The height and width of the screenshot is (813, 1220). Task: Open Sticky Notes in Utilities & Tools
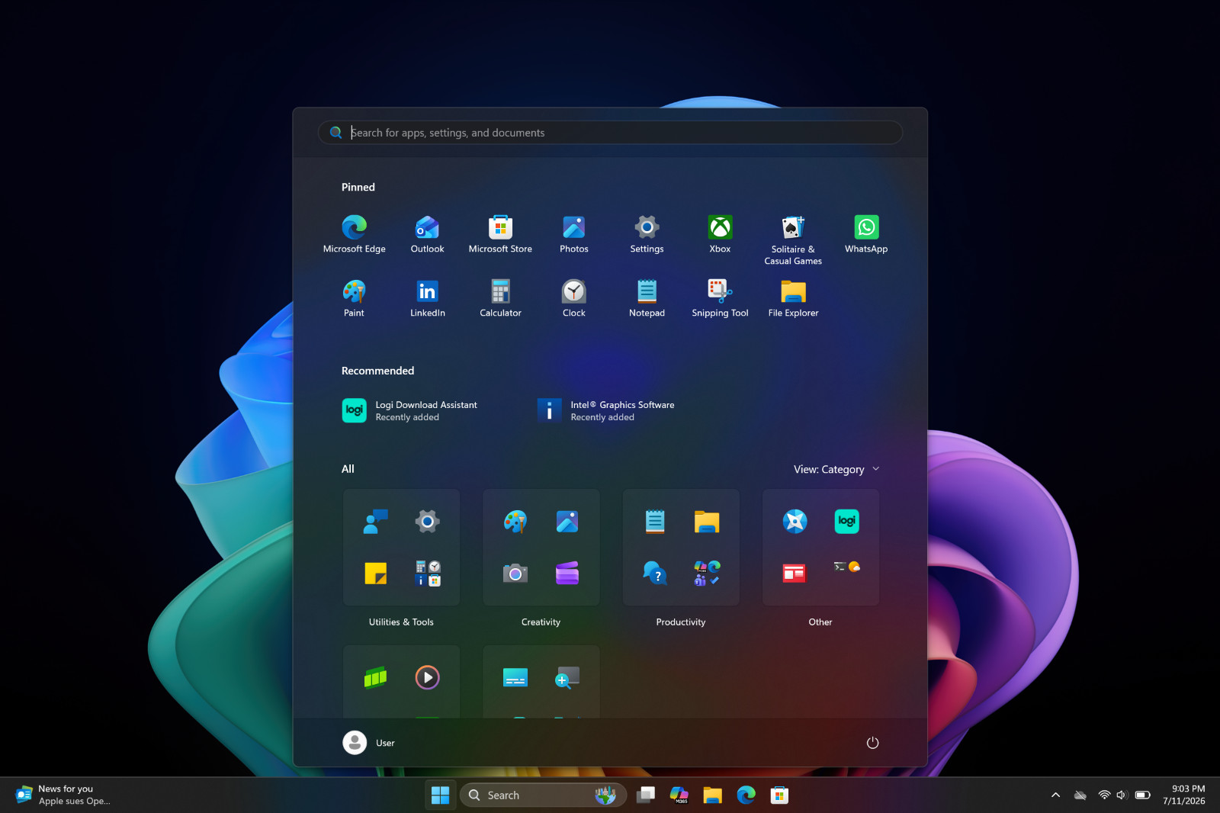[375, 574]
